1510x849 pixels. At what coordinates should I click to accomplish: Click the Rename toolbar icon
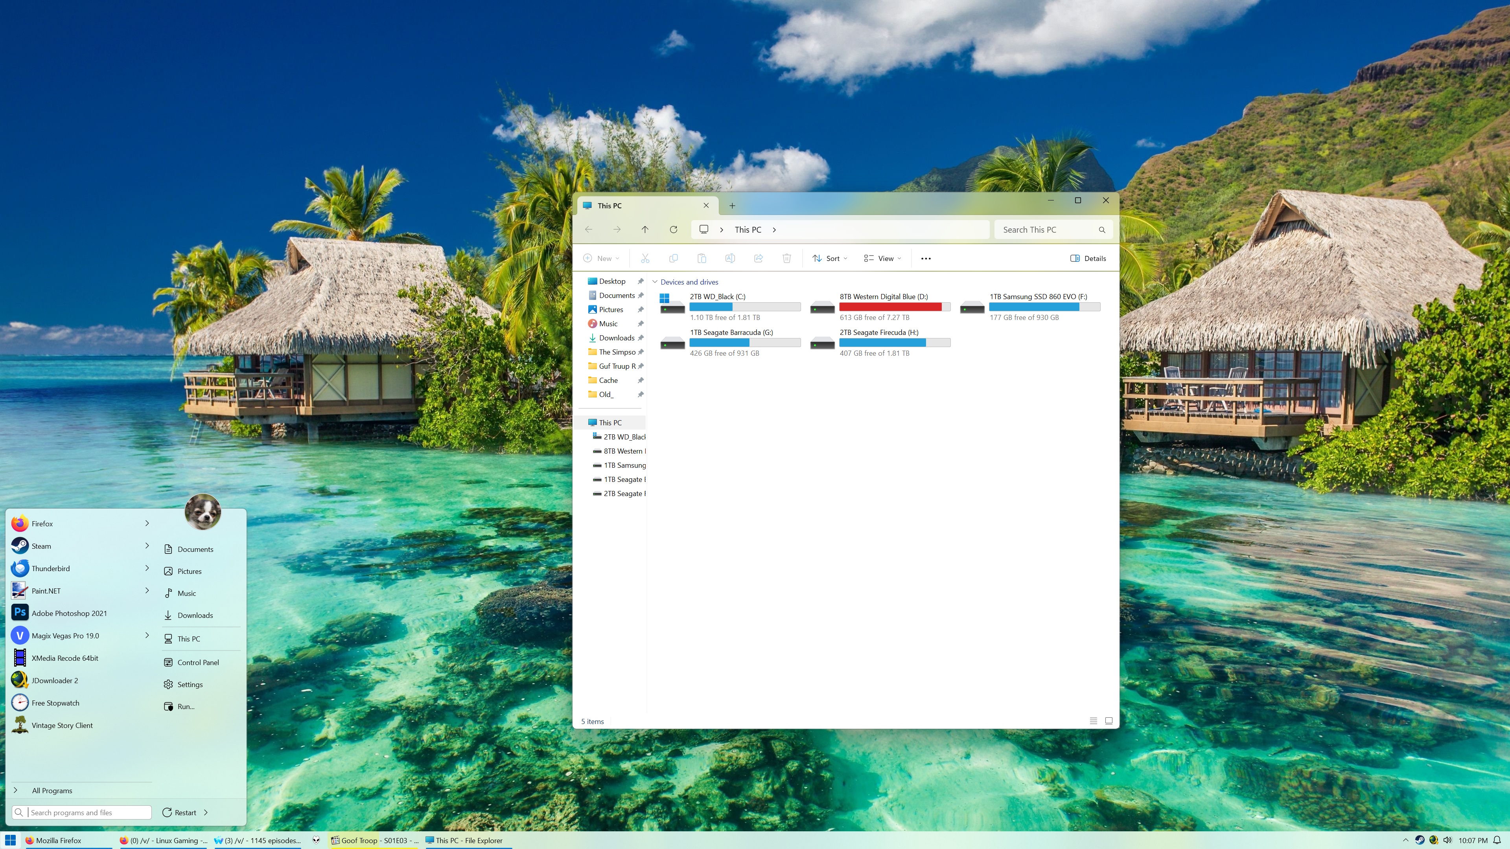click(x=730, y=258)
